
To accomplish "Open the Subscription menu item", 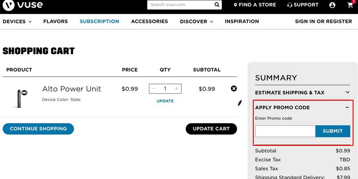I will pyautogui.click(x=99, y=21).
